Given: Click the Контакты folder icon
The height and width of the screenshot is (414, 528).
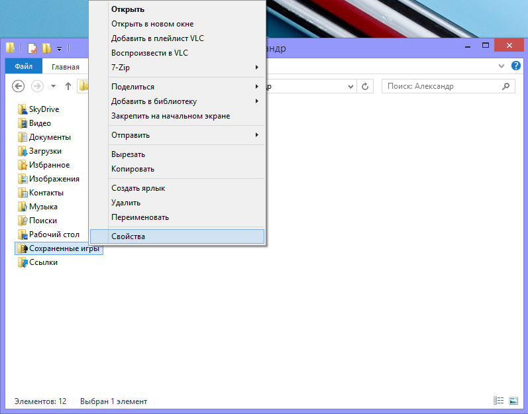Looking at the screenshot, I should [23, 193].
